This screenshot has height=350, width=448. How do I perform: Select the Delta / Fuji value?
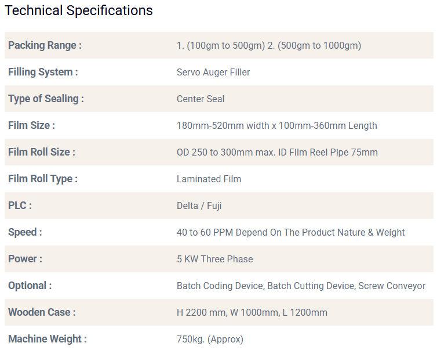point(199,205)
